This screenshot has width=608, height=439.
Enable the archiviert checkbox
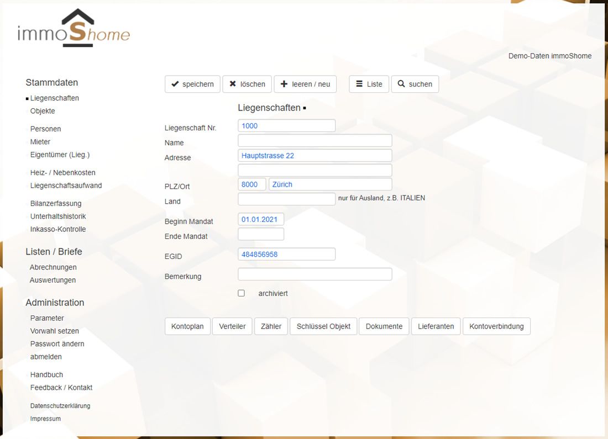coord(241,293)
